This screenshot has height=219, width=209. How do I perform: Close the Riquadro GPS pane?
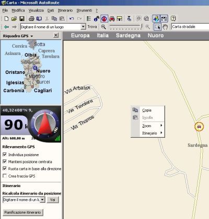coord(56,36)
